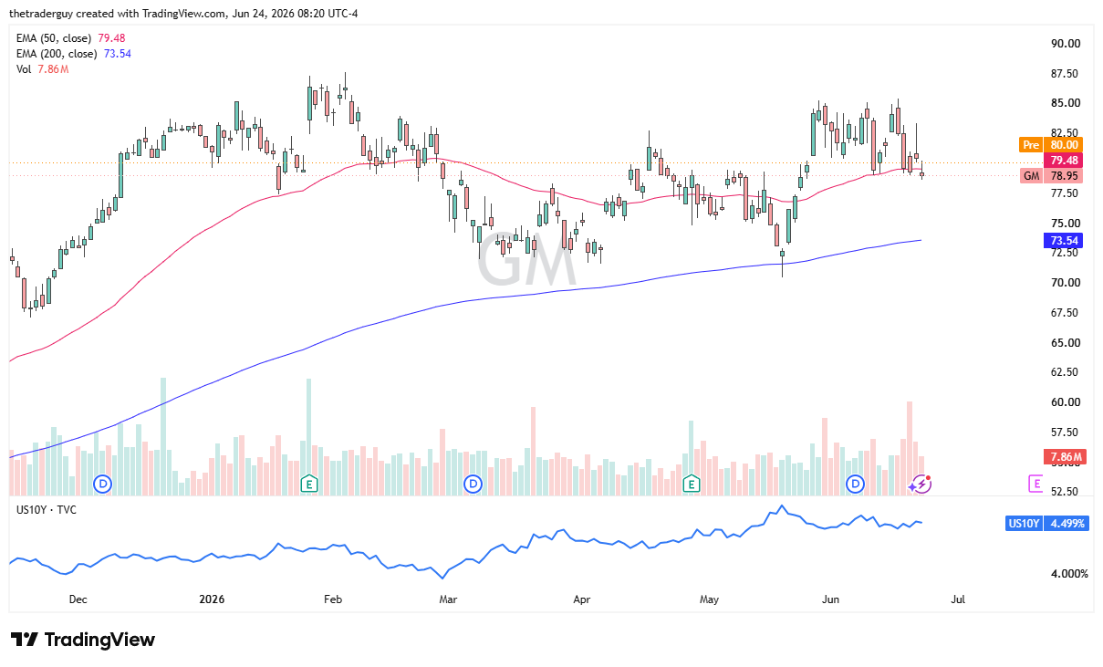Viewport: 1103px width, 667px height.
Task: Select the EMA (200, close) legend
Action: click(x=75, y=53)
